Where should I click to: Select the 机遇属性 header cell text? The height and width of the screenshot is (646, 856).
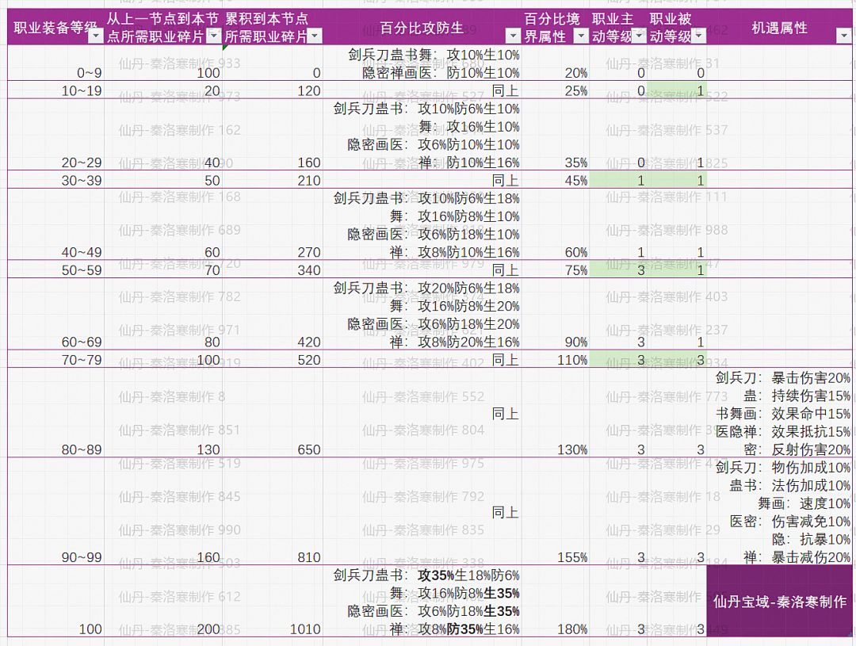click(779, 28)
